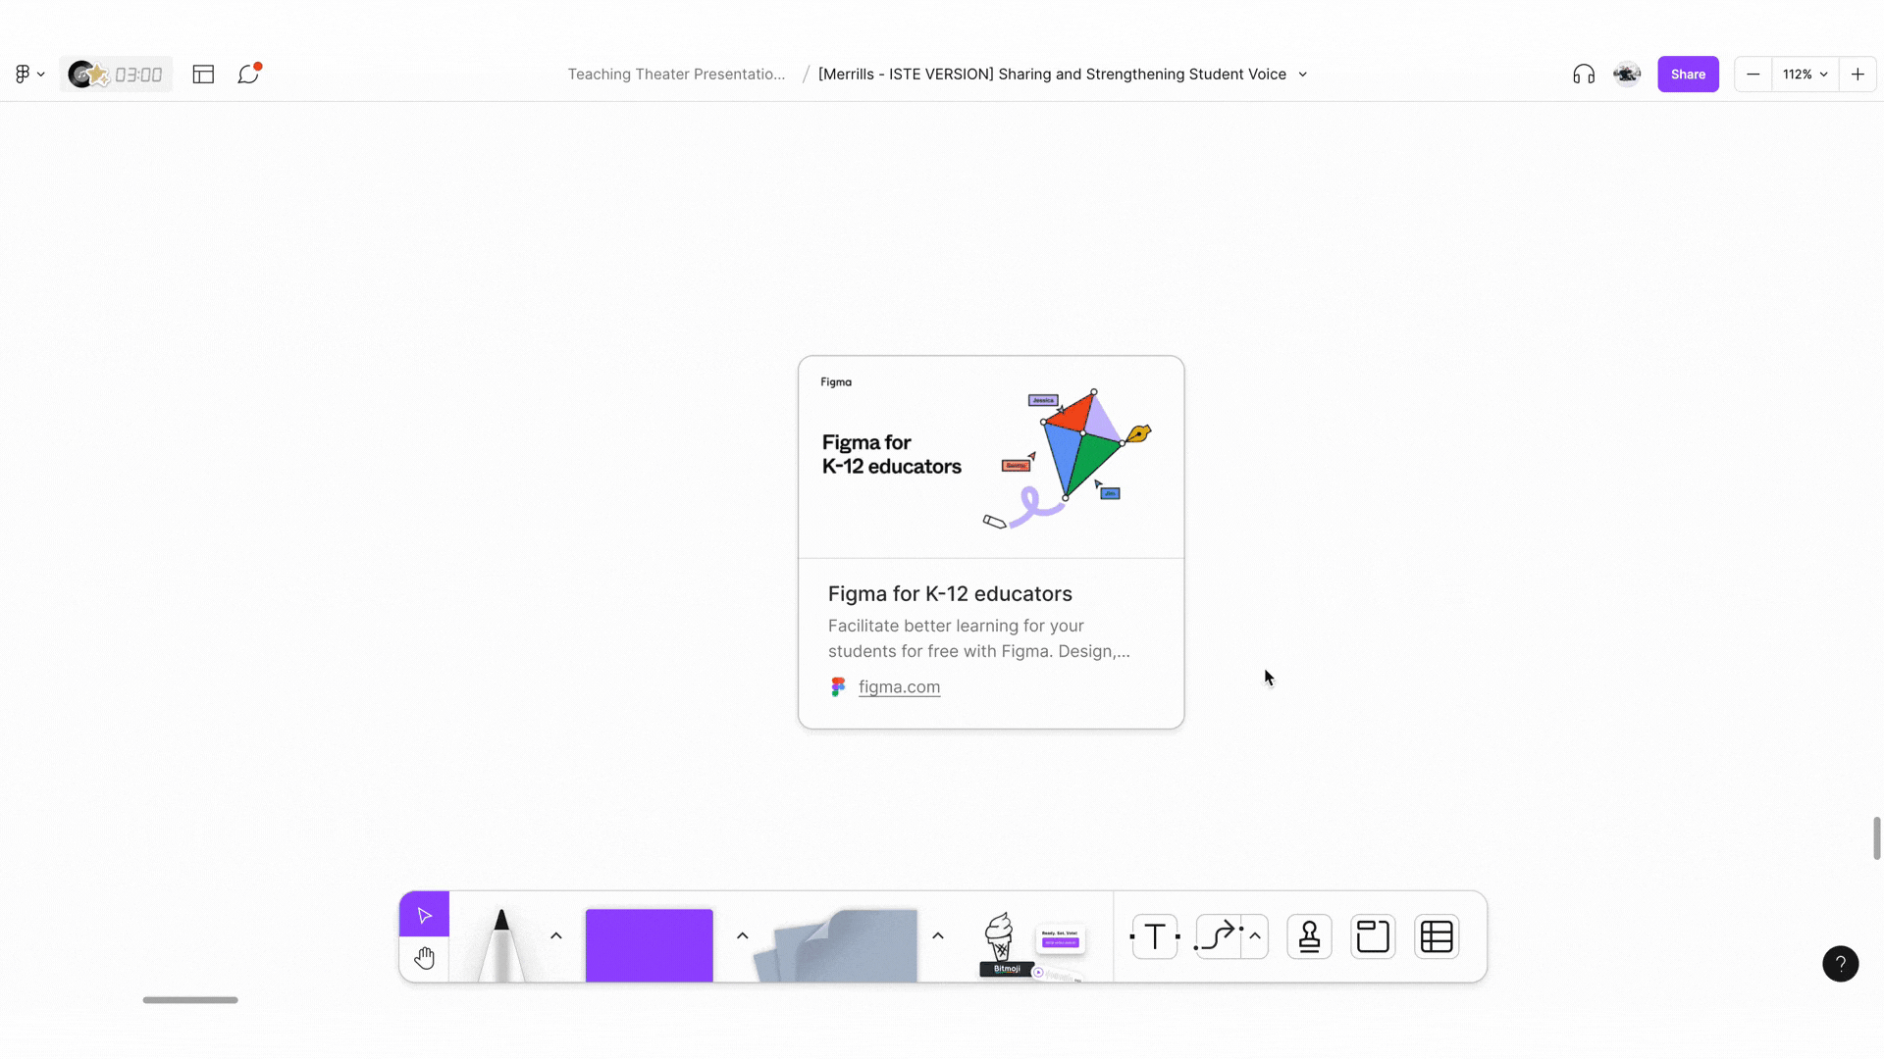The height and width of the screenshot is (1059, 1884).
Task: Go to Teaching Theater Presentation breadcrumb
Action: pos(675,74)
